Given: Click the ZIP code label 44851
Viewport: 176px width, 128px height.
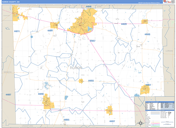Looking at the screenshot, I should click(148, 85).
